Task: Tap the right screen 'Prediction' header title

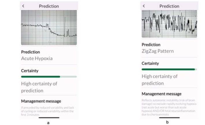Action: [x=169, y=6]
